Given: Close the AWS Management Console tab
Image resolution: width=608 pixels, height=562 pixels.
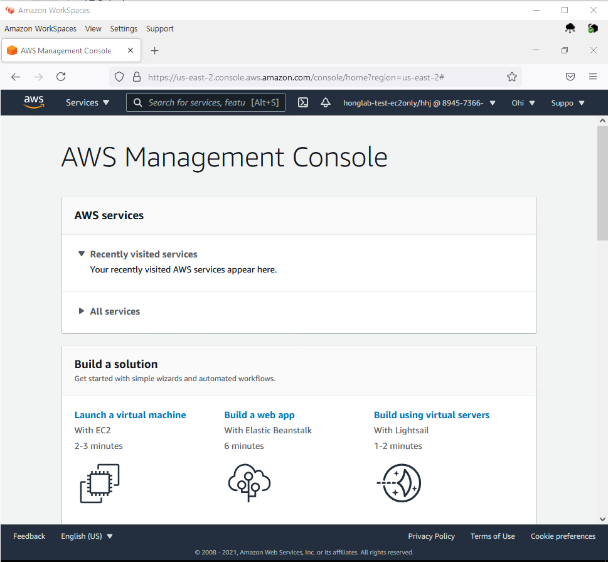Looking at the screenshot, I should coord(131,50).
